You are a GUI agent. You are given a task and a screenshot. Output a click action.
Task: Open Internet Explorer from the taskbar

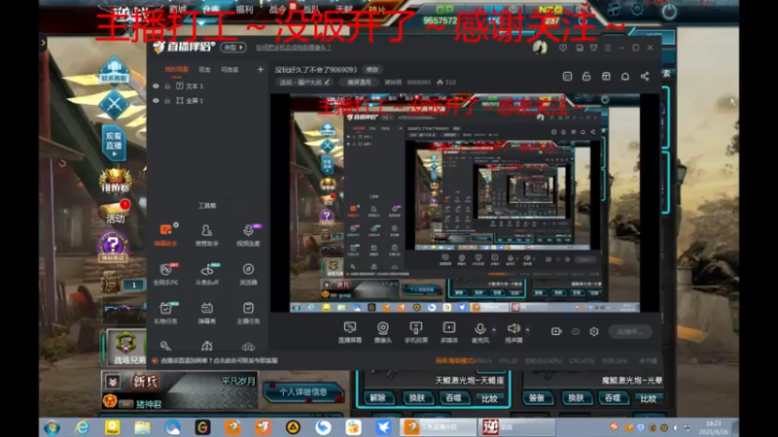pos(83,427)
